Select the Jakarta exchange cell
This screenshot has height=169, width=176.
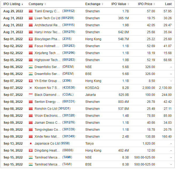91,95
